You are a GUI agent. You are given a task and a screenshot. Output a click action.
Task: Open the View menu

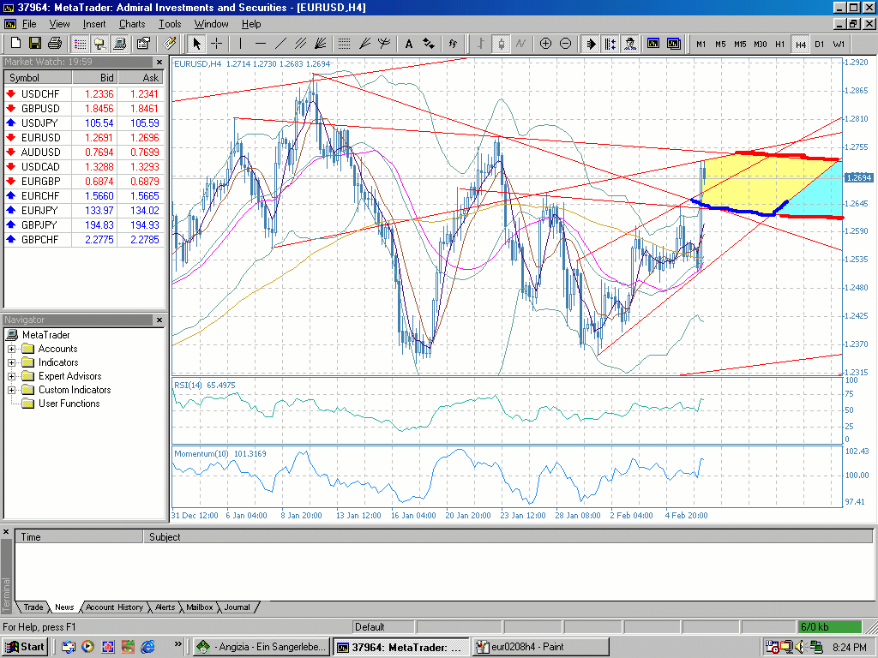click(59, 24)
